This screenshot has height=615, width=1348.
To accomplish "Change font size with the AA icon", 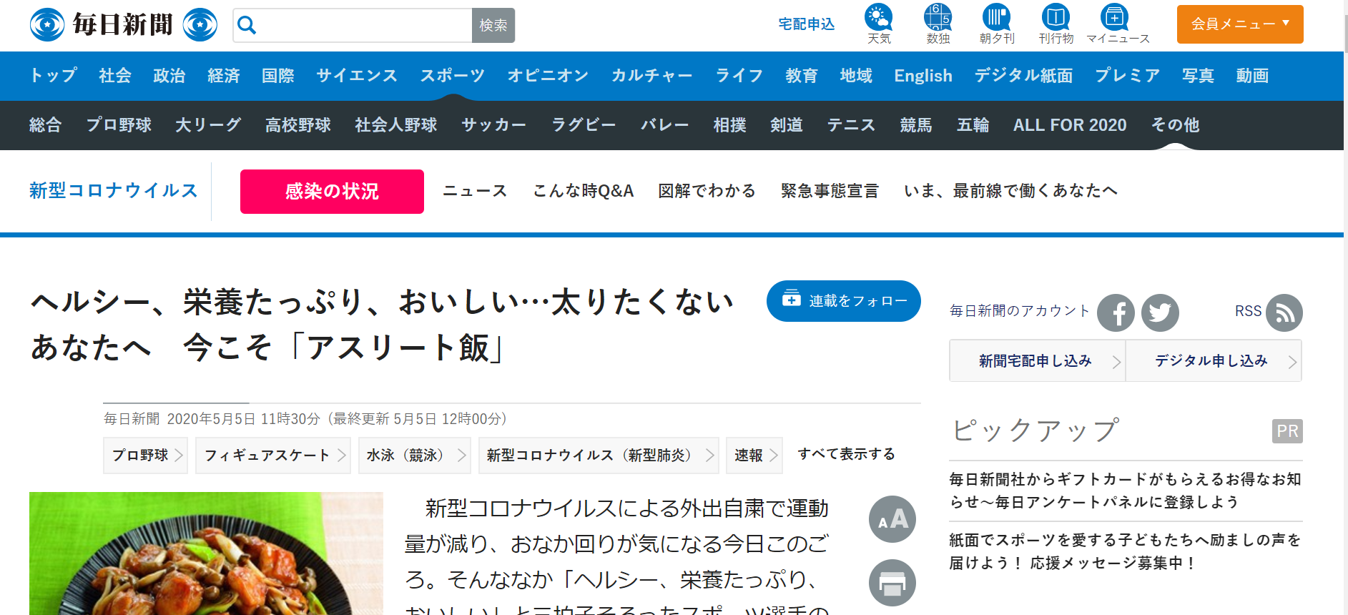I will point(892,519).
